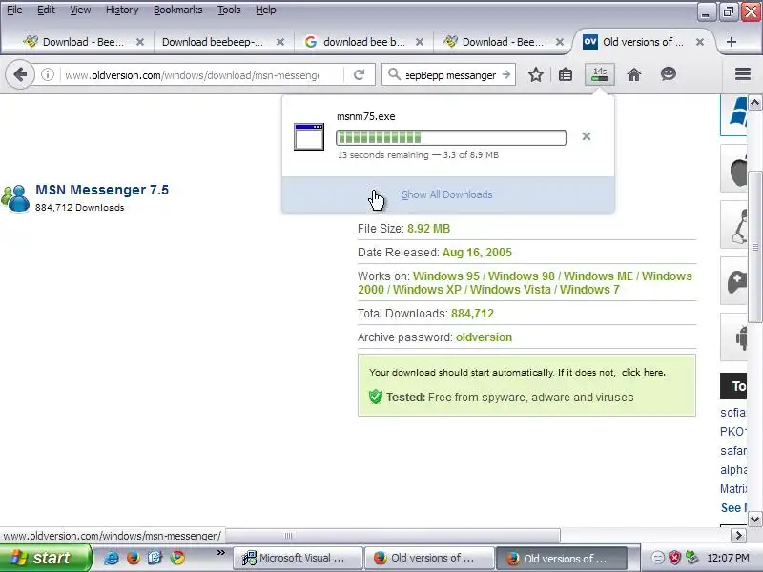Open the Windows category sidebar icon

point(734,114)
